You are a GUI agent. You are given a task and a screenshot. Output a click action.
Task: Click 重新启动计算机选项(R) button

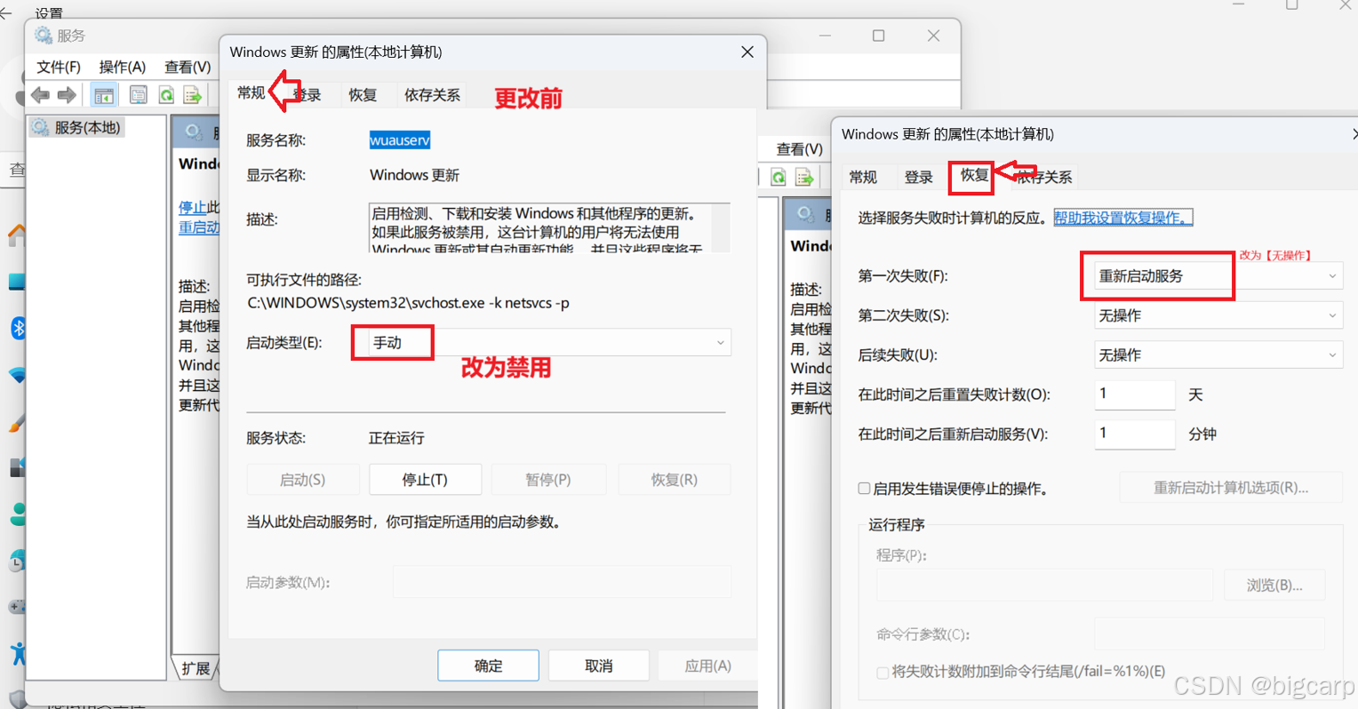click(x=1230, y=487)
